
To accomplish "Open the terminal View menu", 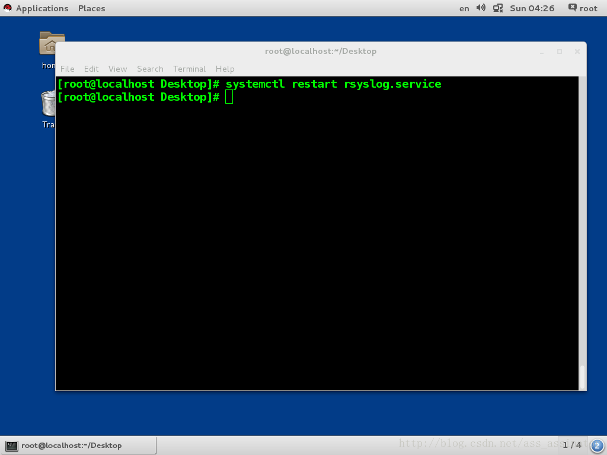I will click(x=118, y=69).
